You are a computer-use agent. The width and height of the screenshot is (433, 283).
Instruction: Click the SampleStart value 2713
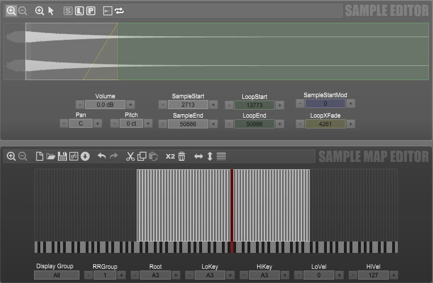click(x=188, y=105)
